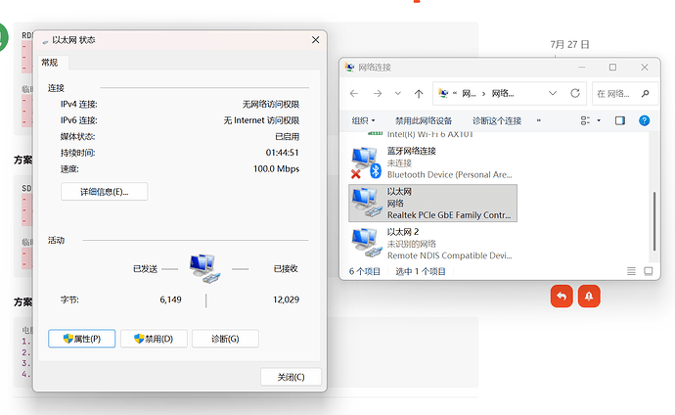Expand the recent locations chevron
This screenshot has height=415, width=675.
pos(398,93)
